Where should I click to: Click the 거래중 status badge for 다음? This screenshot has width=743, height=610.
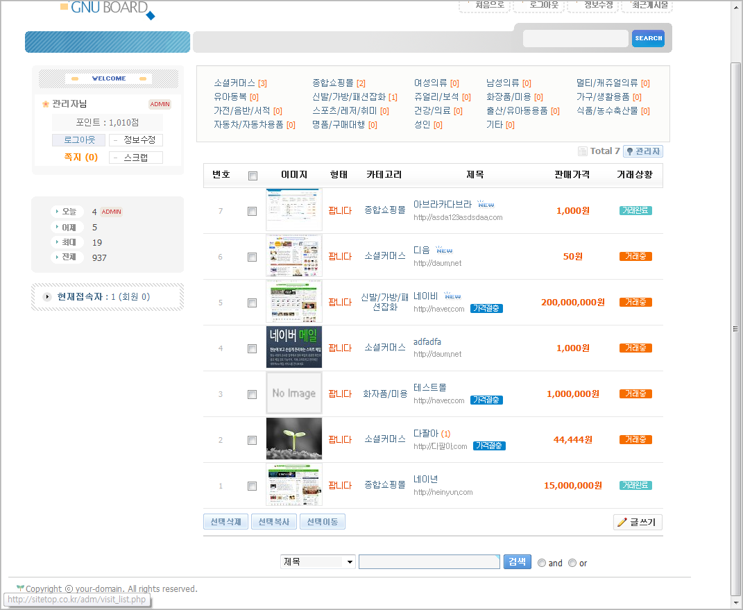635,257
